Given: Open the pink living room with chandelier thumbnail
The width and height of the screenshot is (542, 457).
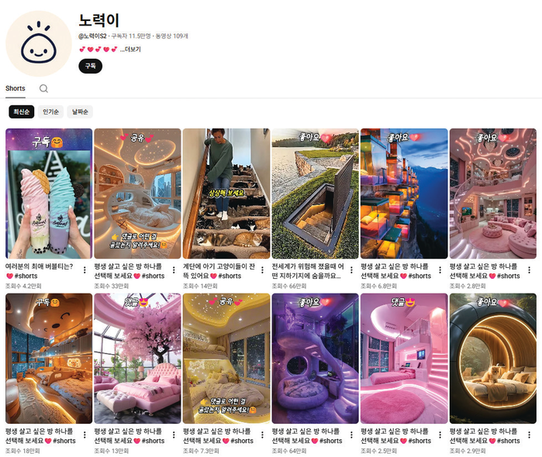Looking at the screenshot, I should [x=493, y=194].
